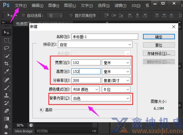This screenshot has height=135, width=183.
Task: Open the bottom panel flyout menu icon
Action: pyautogui.click(x=94, y=131)
